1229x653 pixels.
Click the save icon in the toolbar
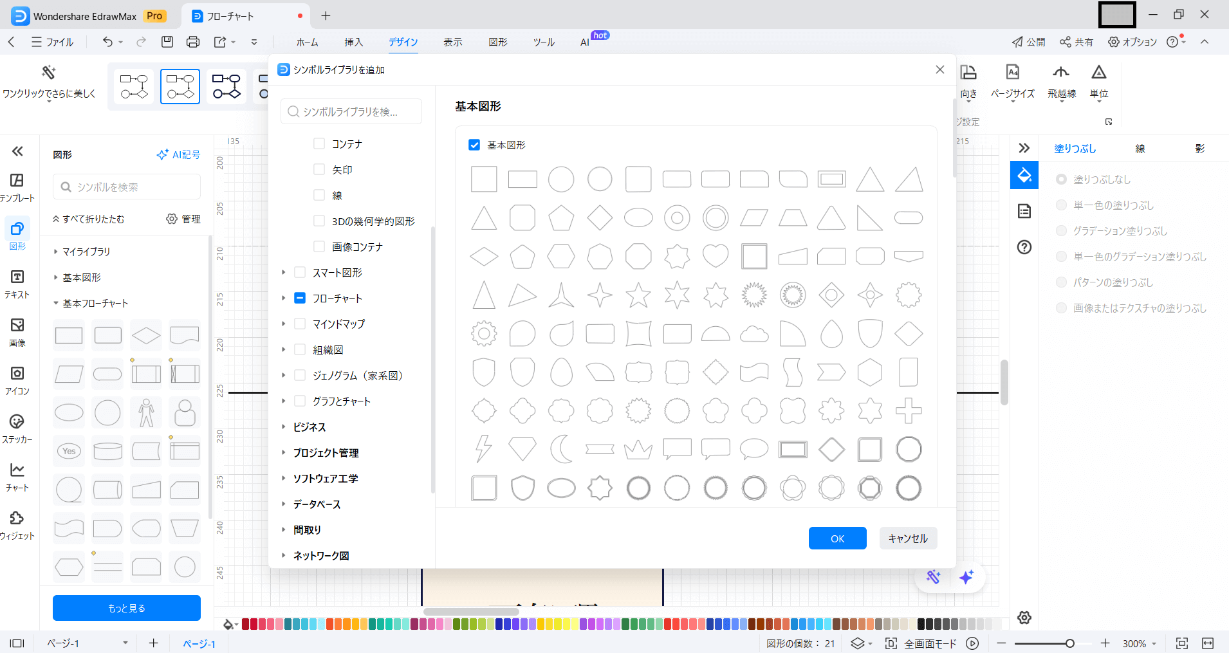[x=167, y=42]
